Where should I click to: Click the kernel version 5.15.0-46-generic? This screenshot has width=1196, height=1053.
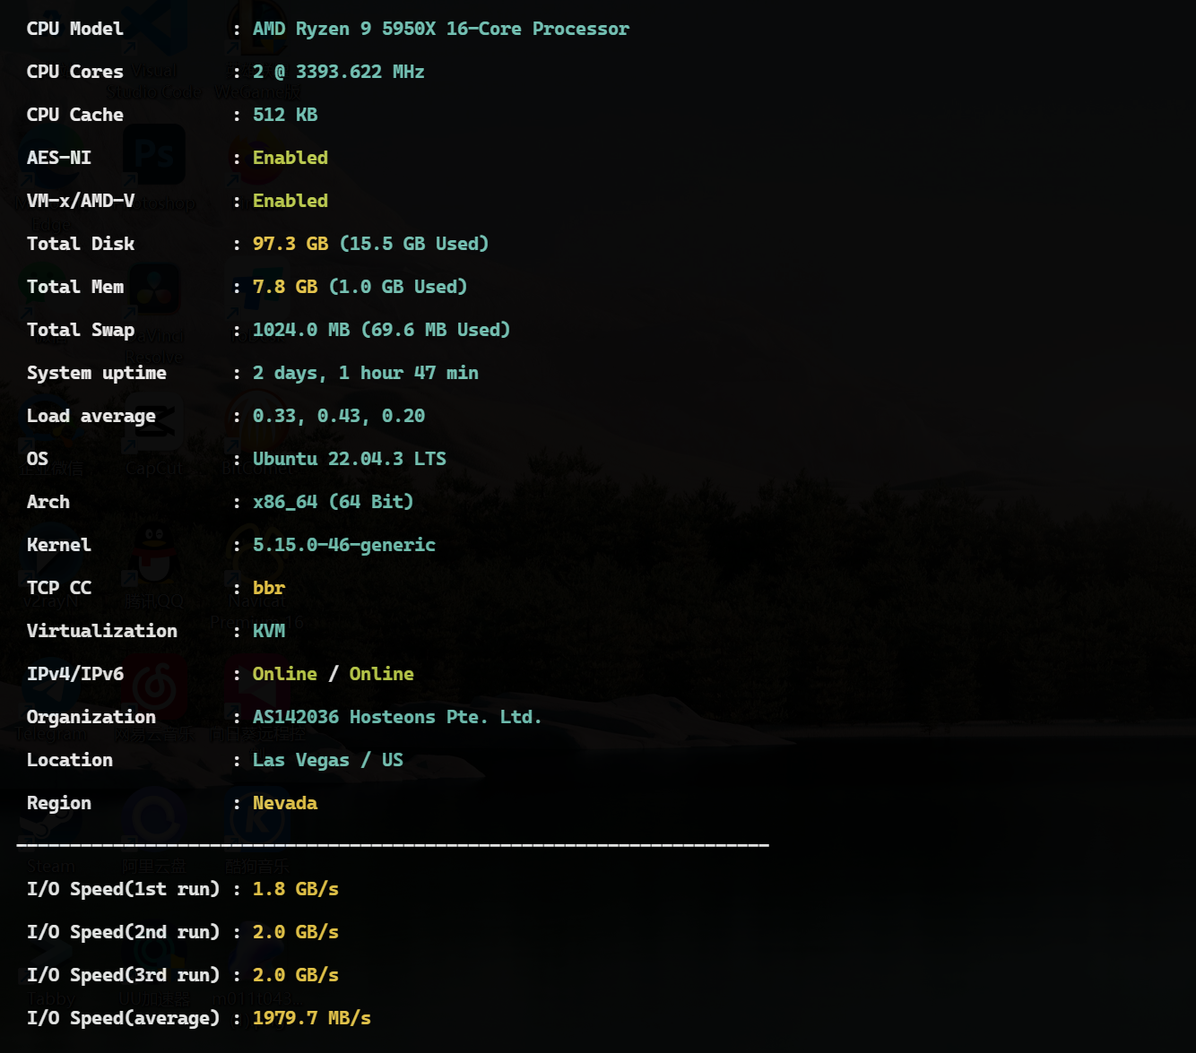[x=343, y=545]
